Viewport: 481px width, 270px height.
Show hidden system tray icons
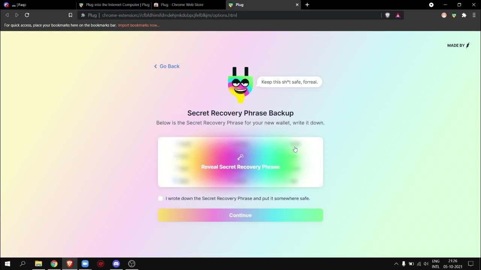(396, 264)
